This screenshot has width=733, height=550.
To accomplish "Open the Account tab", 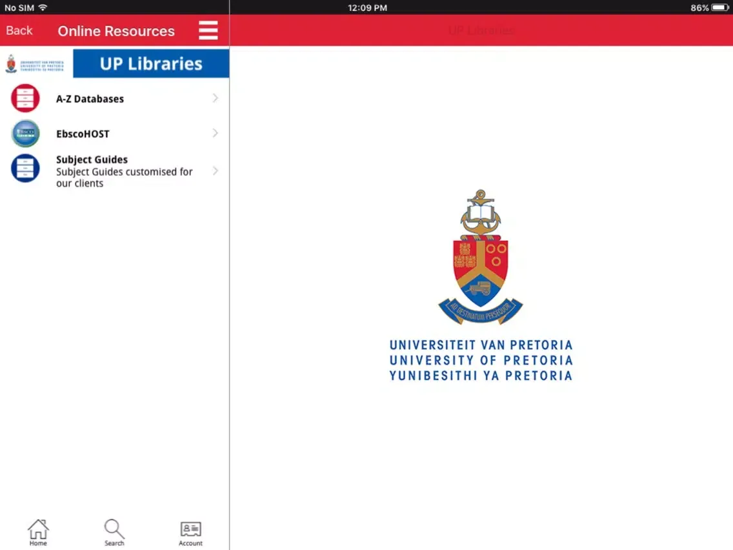I will tap(190, 533).
